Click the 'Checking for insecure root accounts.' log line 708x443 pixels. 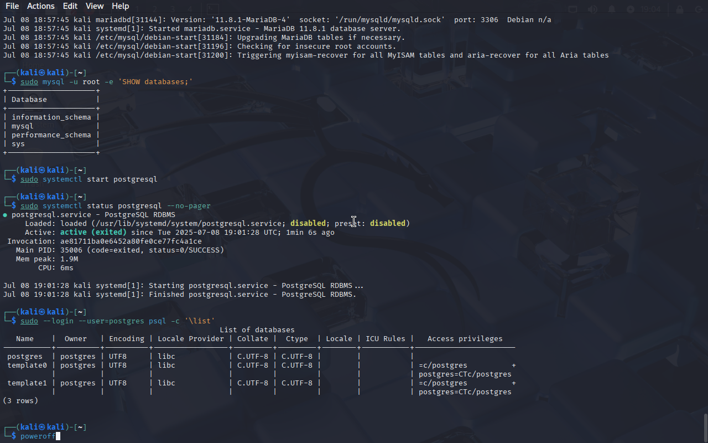(200, 47)
